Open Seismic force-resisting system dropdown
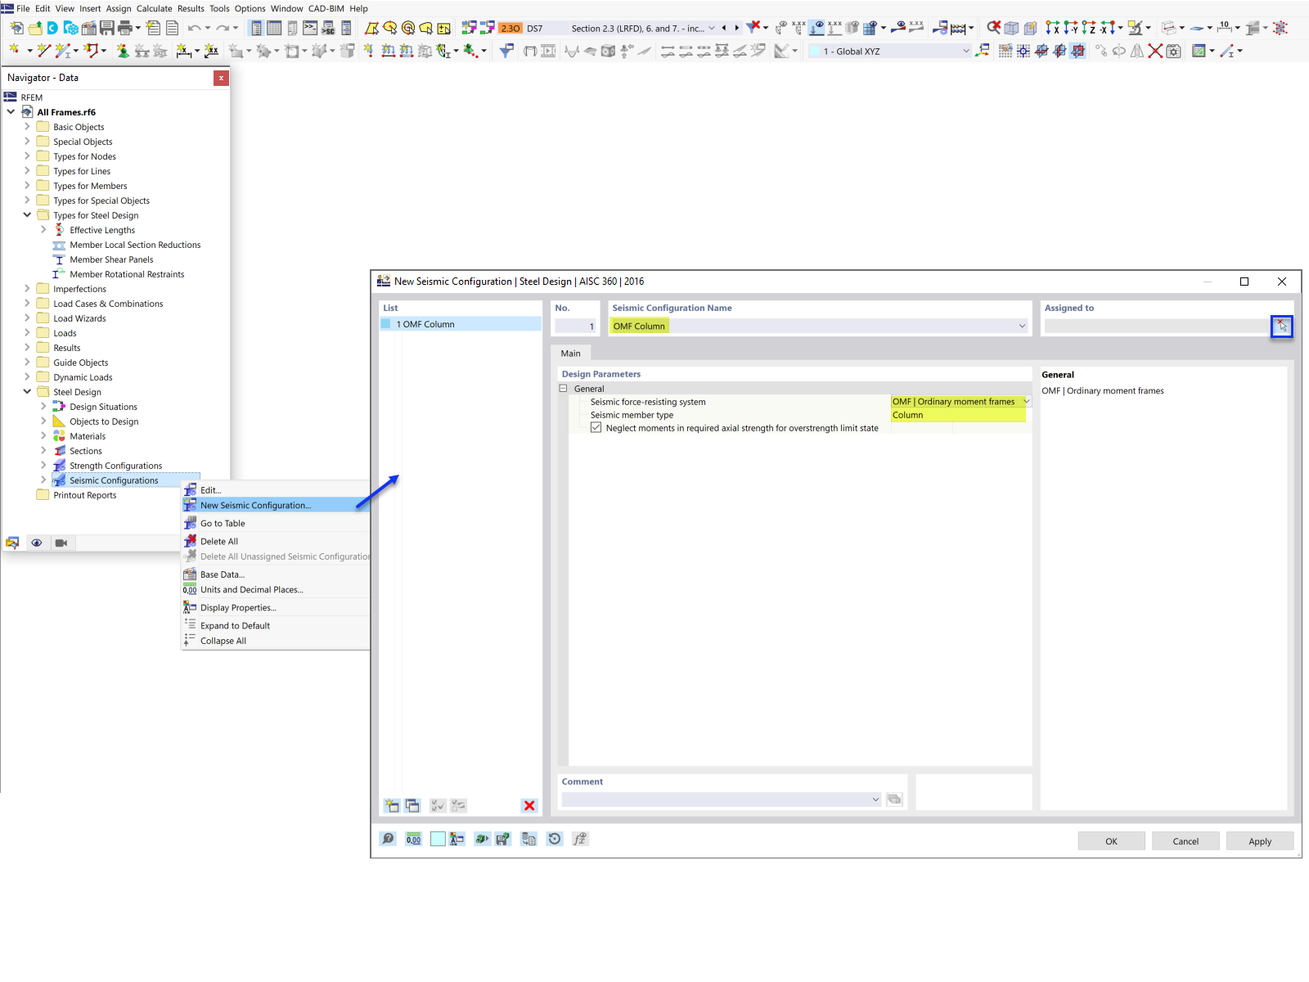The height and width of the screenshot is (982, 1309). pyautogui.click(x=1026, y=402)
